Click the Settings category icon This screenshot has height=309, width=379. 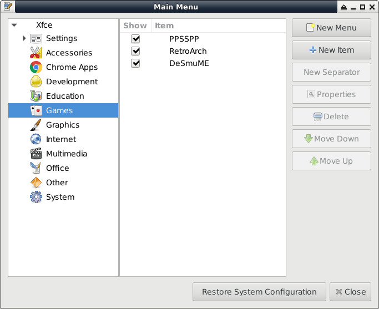pos(36,38)
